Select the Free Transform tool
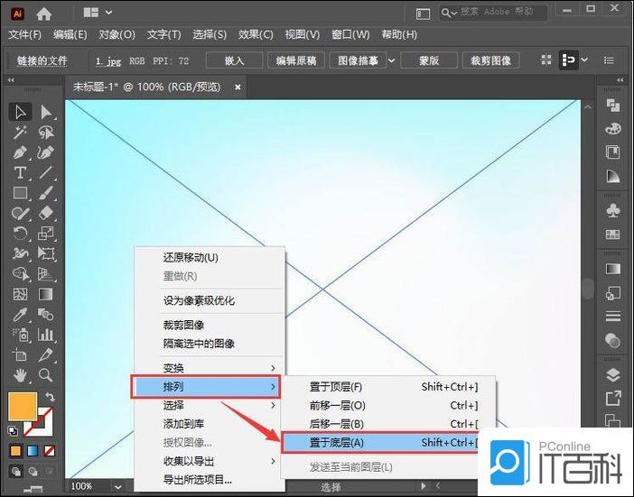Screen dimensions: 634x497 pyautogui.click(x=46, y=253)
